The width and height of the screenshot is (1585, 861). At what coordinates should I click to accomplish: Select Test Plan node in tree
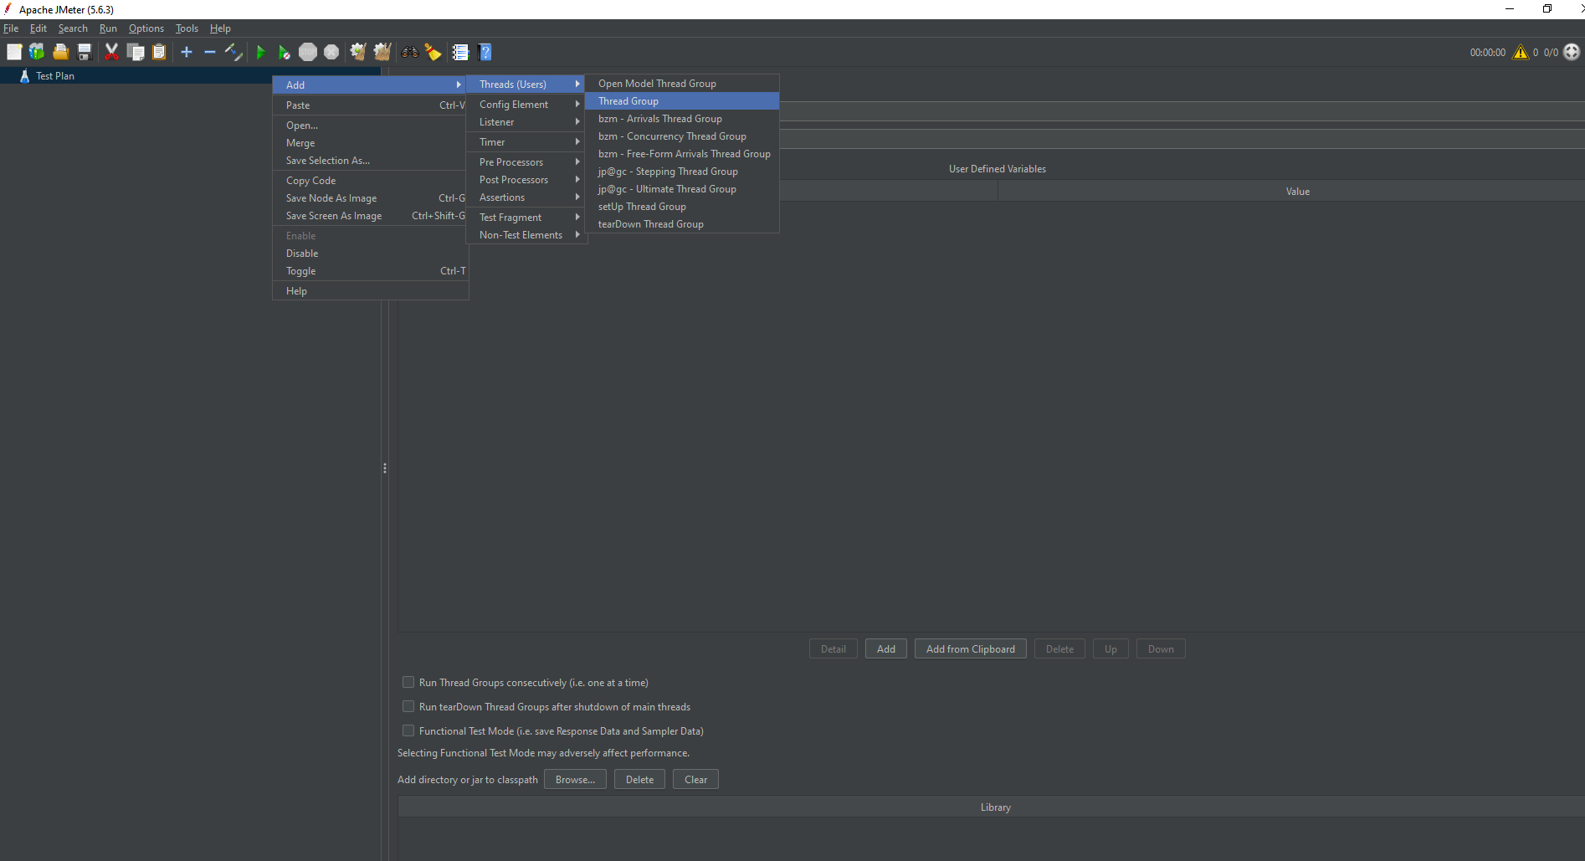55,75
